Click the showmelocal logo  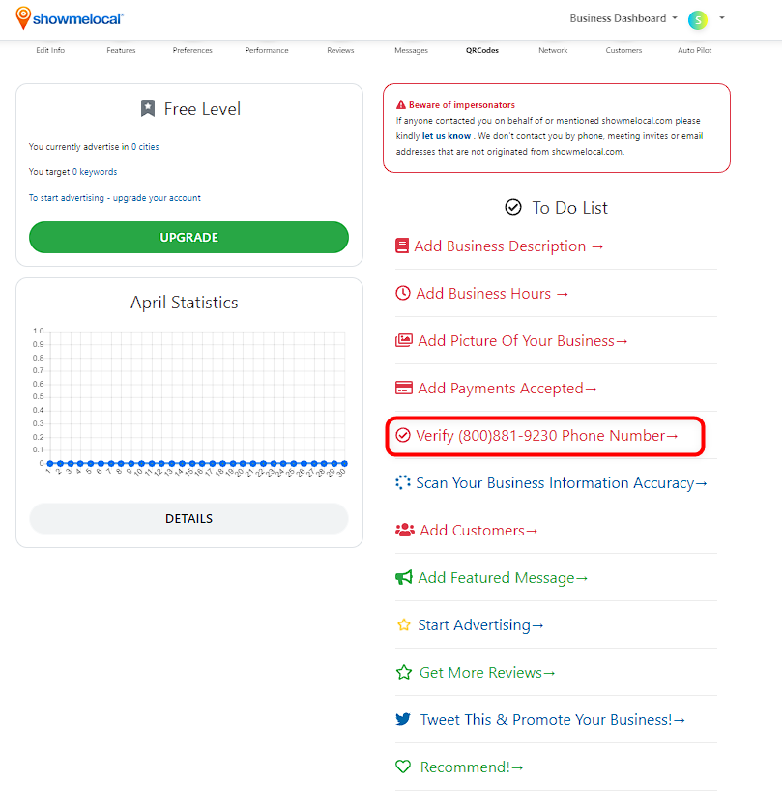pyautogui.click(x=70, y=18)
